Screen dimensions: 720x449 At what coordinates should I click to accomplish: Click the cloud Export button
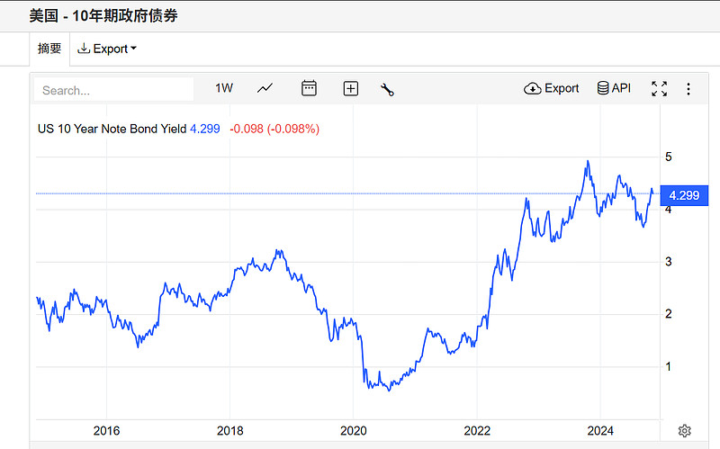[551, 88]
